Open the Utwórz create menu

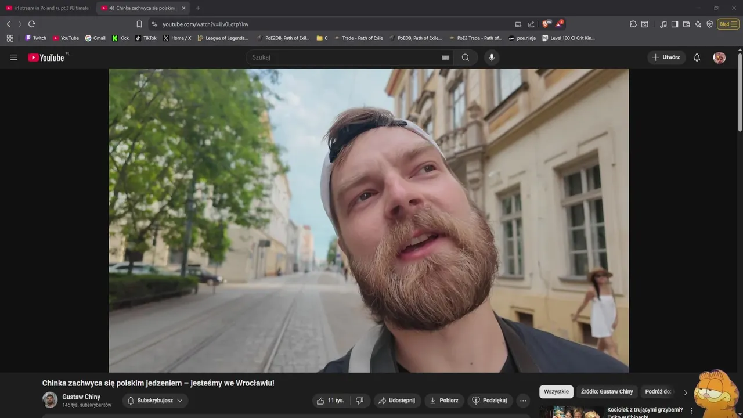pyautogui.click(x=666, y=57)
